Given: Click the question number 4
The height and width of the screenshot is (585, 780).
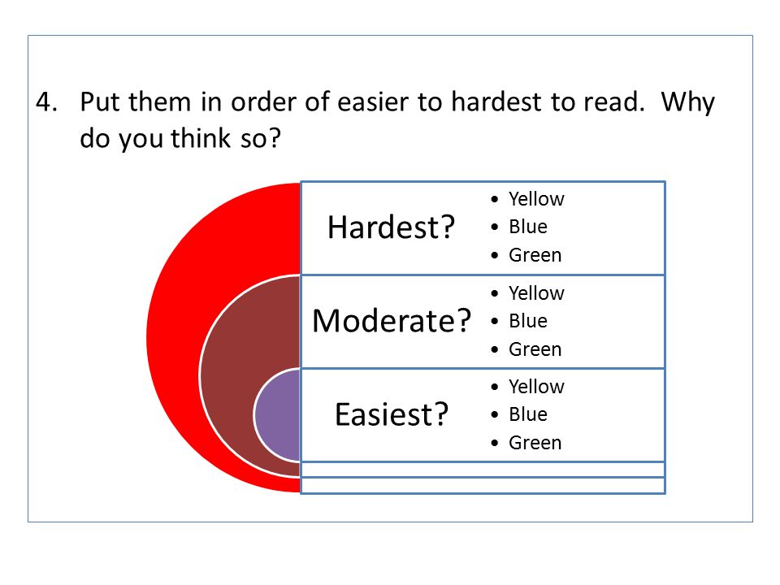Looking at the screenshot, I should pyautogui.click(x=46, y=102).
